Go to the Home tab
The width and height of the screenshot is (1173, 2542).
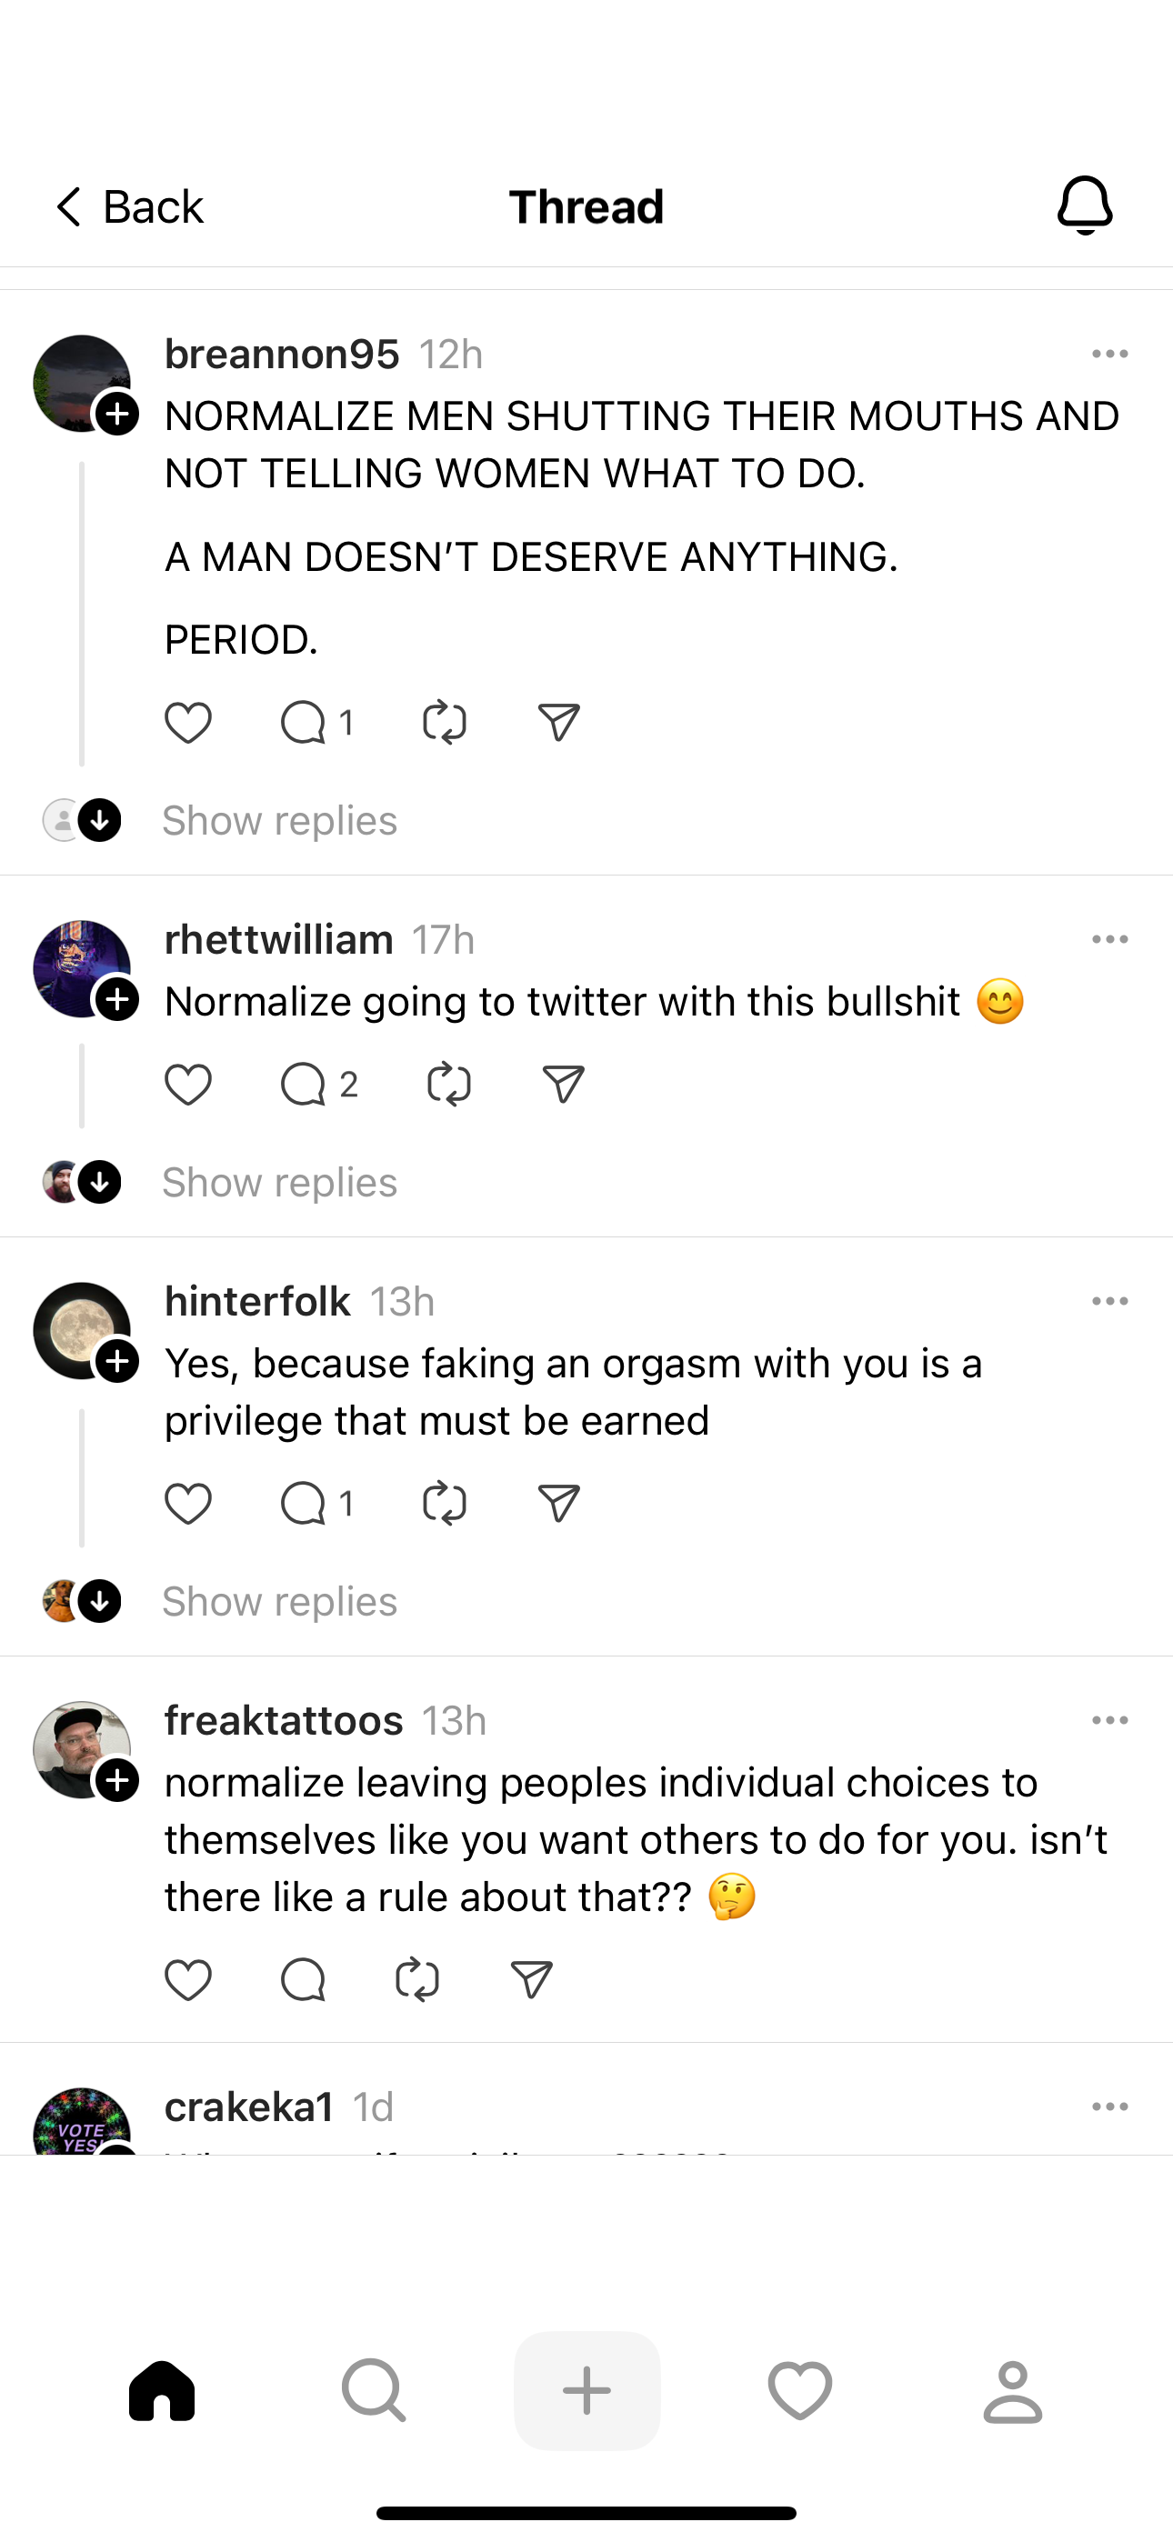162,2390
